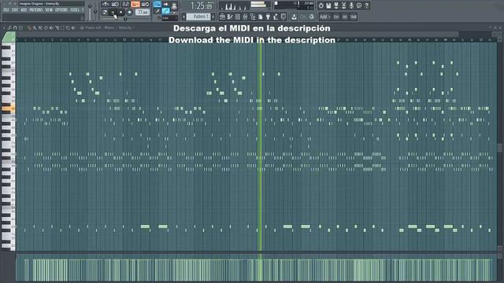Click the Playback speaker tool
Image resolution: width=504 pixels, height=283 pixels.
coord(73,28)
